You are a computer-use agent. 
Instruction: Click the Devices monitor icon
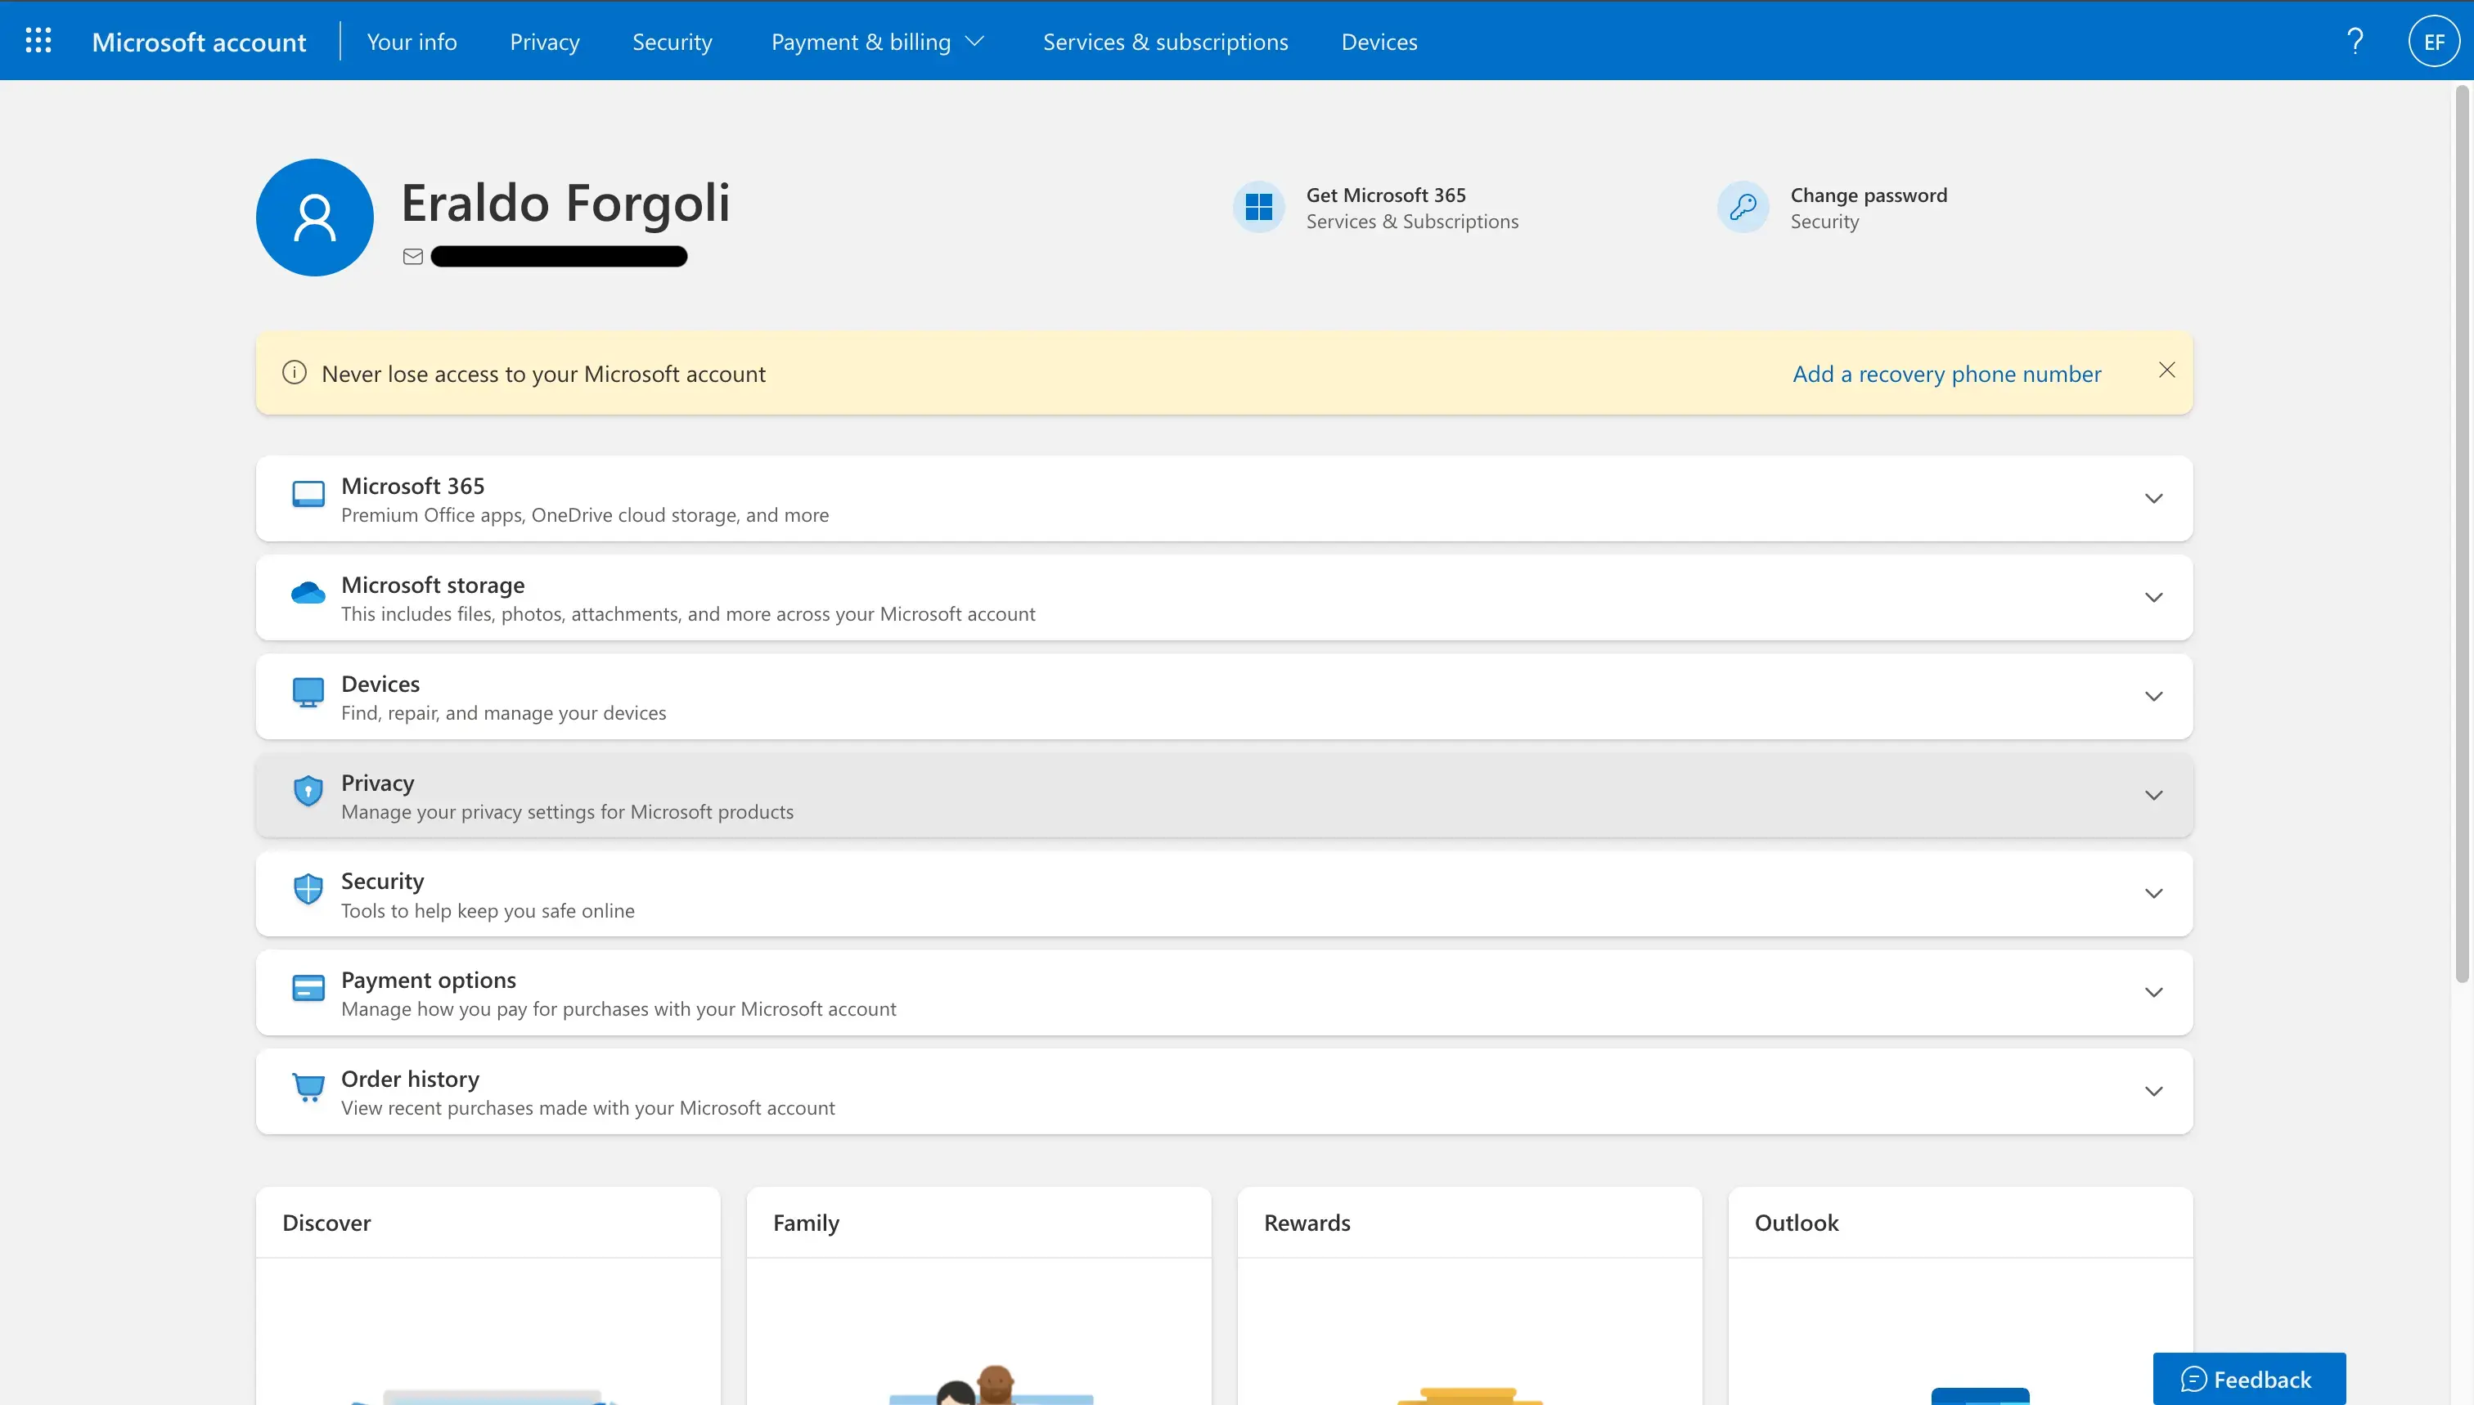point(308,694)
